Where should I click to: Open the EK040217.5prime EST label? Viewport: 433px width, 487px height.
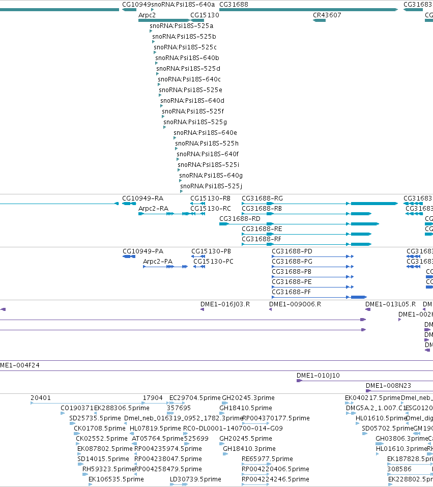coord(372,397)
